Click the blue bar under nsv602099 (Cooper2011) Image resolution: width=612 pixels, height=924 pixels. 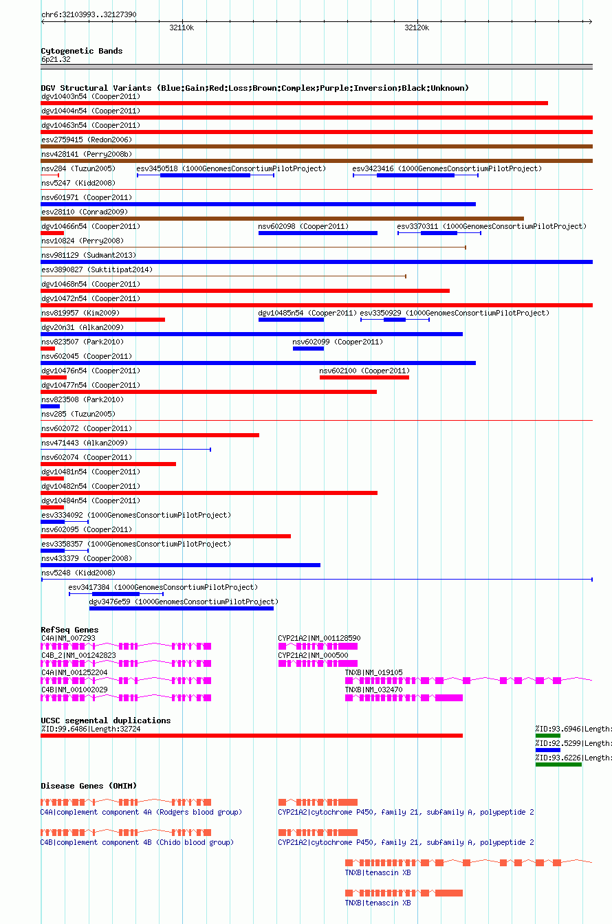coord(308,349)
